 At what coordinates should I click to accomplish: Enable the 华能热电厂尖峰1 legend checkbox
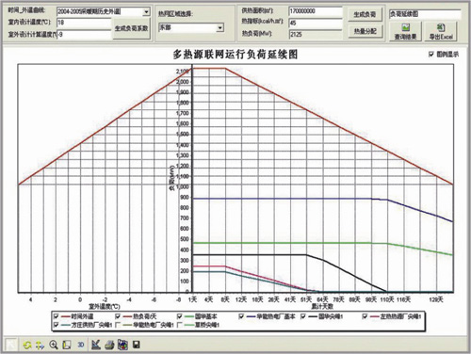[x=118, y=325]
